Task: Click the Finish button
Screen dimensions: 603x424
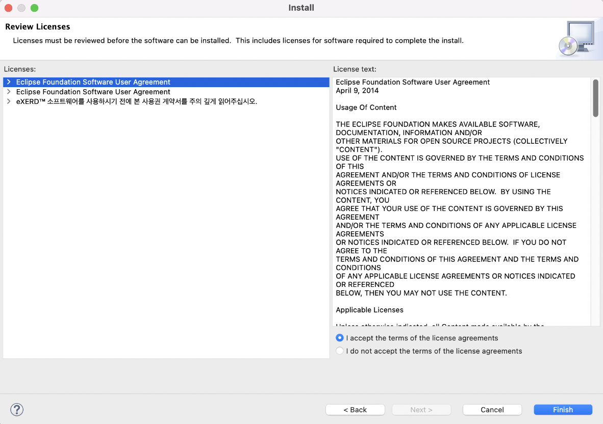Action: (563, 410)
